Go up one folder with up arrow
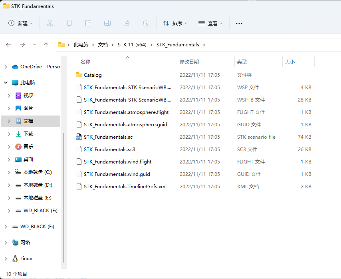341x279 pixels. click(46, 45)
